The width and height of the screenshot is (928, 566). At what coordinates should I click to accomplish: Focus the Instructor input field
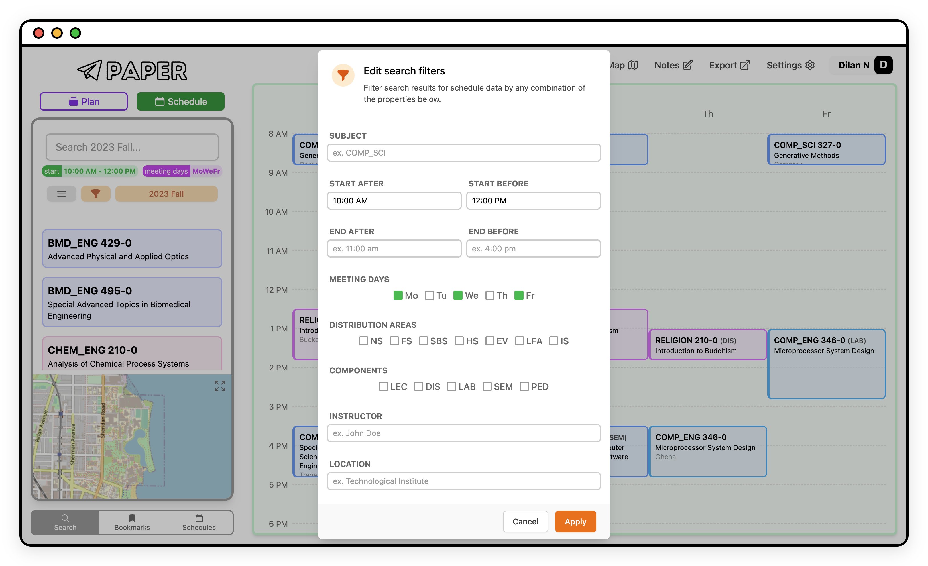pyautogui.click(x=464, y=433)
